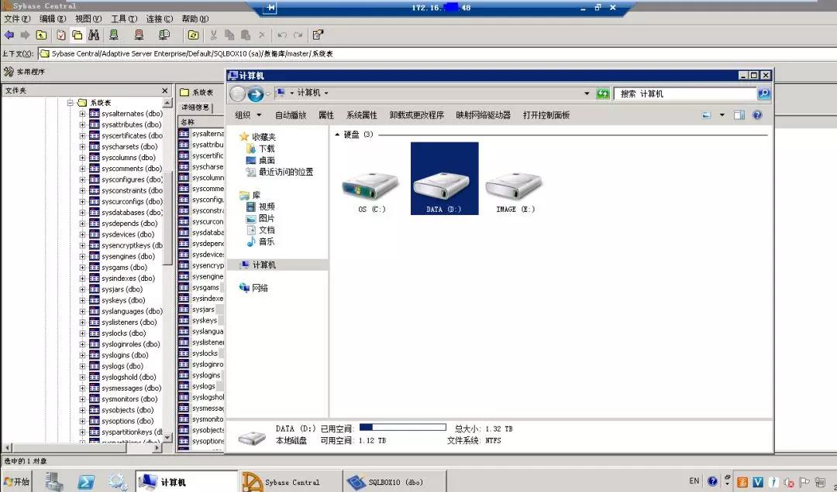Collapse the 系统表 tree node
Image resolution: width=837 pixels, height=492 pixels.
70,102
